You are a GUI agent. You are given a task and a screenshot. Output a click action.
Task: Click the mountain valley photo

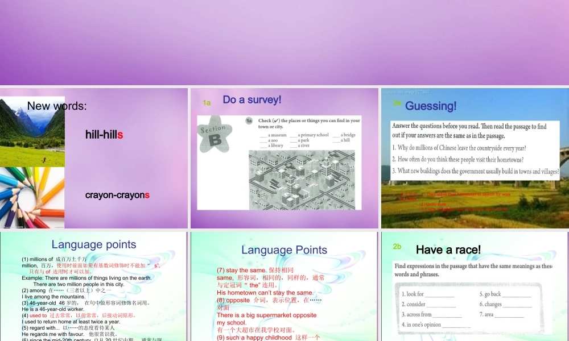(x=31, y=131)
